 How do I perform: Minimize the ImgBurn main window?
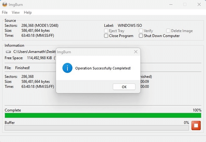pyautogui.click(x=170, y=5)
